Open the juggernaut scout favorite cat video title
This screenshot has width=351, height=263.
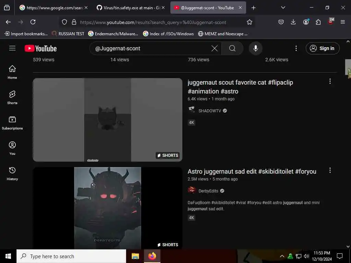pos(240,87)
